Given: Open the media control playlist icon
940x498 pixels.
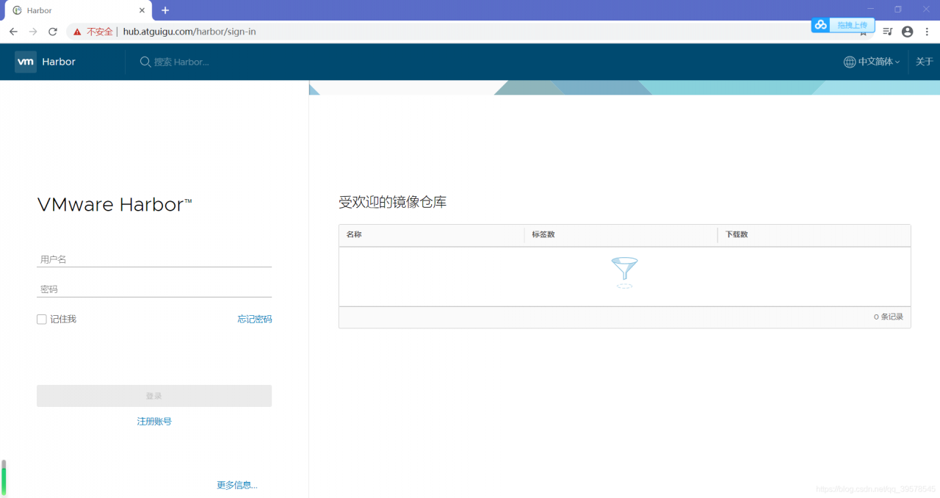Looking at the screenshot, I should pyautogui.click(x=888, y=32).
